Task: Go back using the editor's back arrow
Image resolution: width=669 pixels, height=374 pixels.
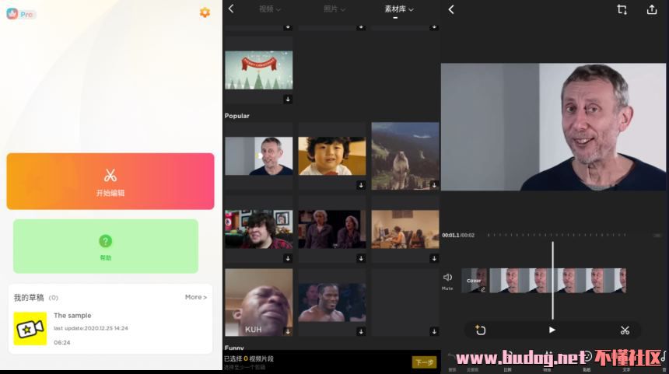Action: point(451,9)
